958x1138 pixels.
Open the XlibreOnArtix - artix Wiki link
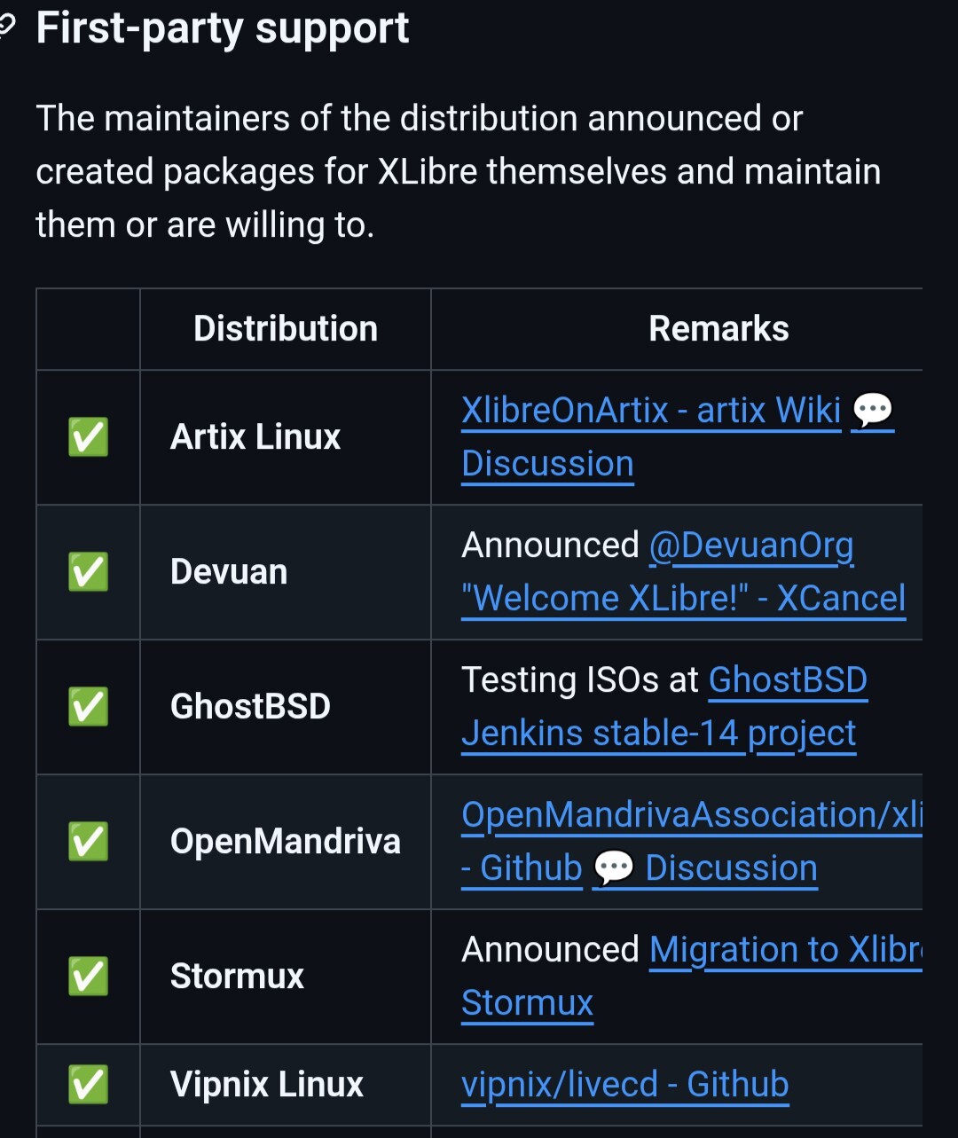(x=651, y=411)
